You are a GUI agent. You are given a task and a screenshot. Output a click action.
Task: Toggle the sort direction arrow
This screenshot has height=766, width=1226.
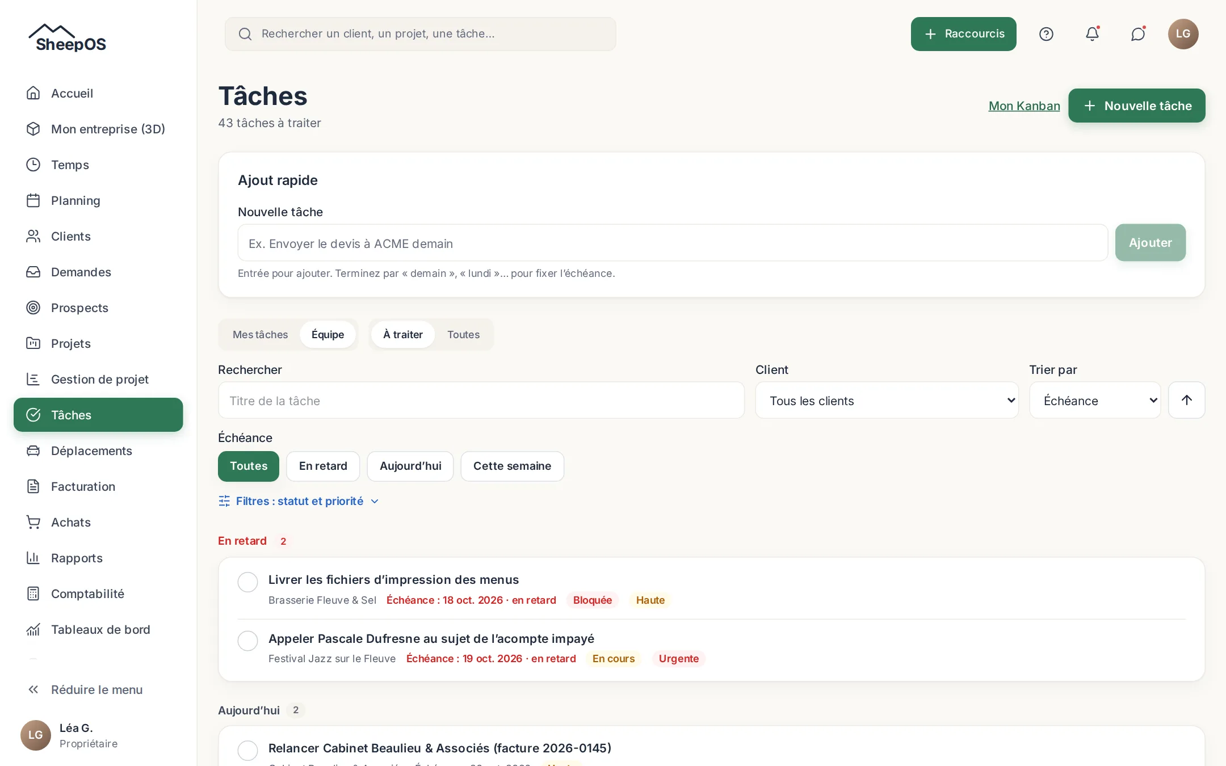point(1186,400)
